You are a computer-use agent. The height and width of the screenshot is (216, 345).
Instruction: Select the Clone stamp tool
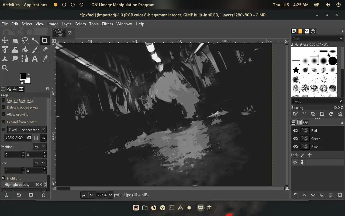point(5,59)
